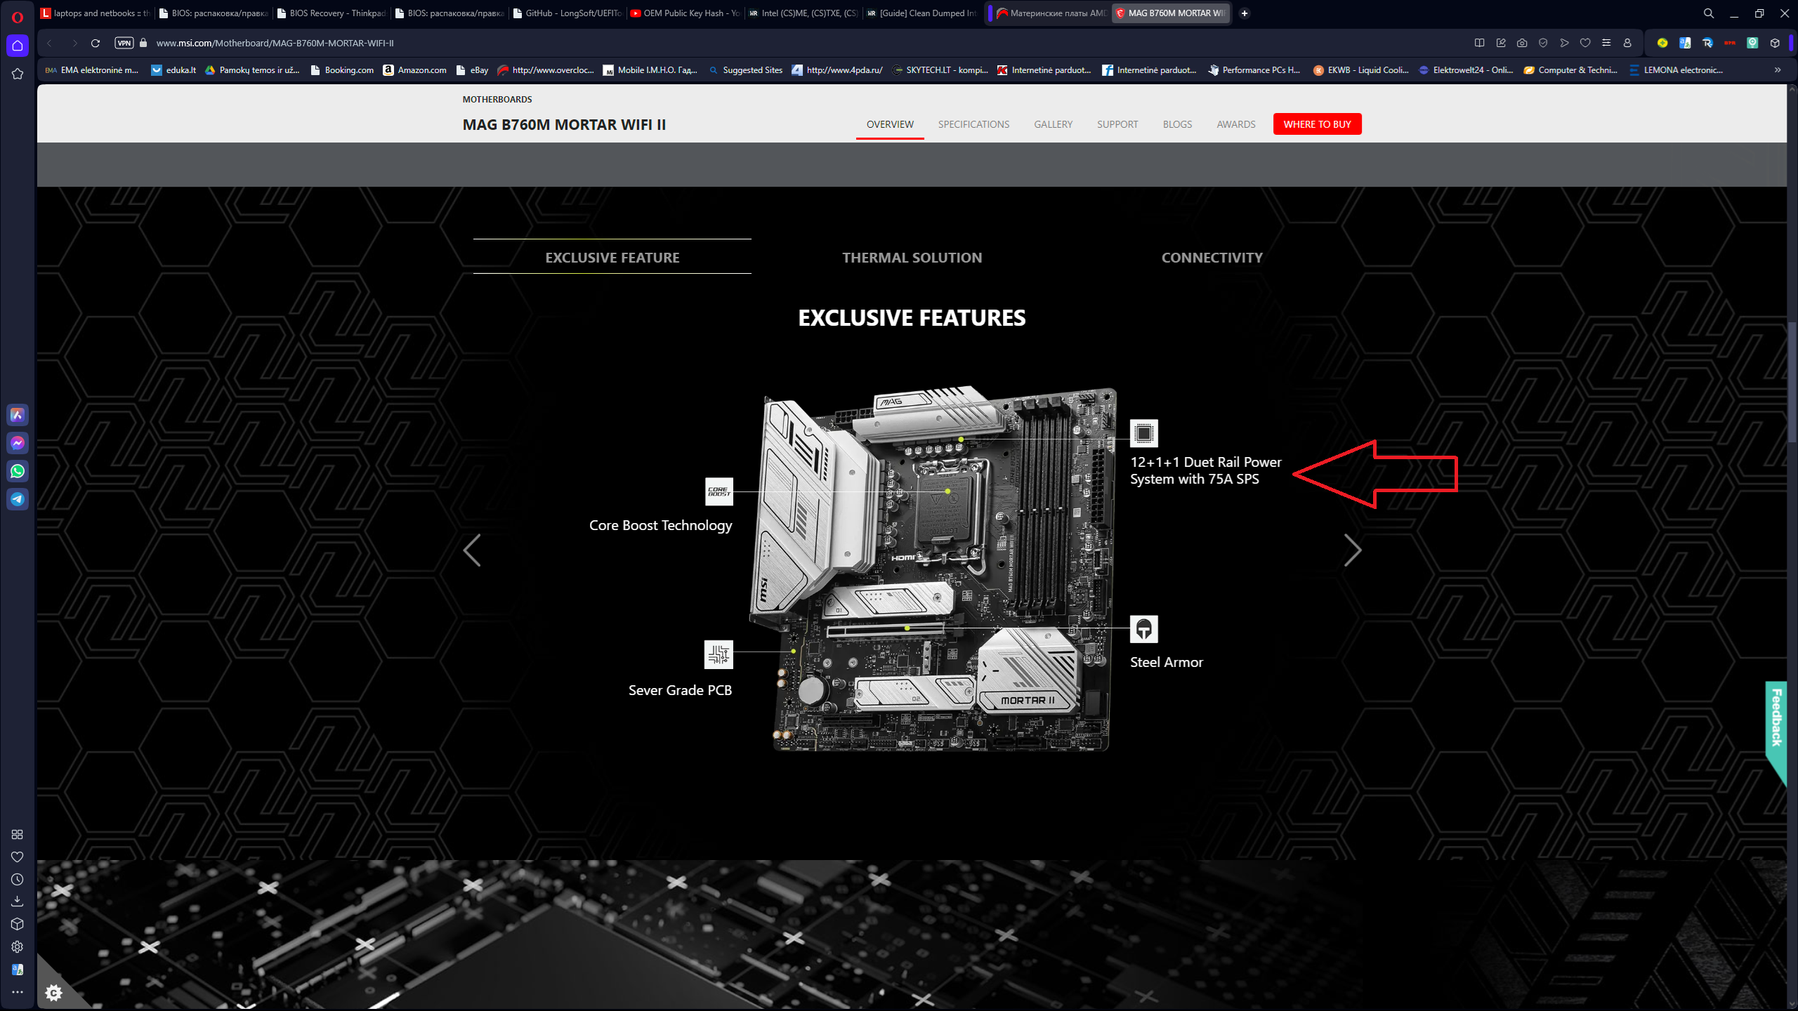The width and height of the screenshot is (1798, 1011).
Task: Expand the hidden bookmarks overflow chevron
Action: tap(1778, 70)
